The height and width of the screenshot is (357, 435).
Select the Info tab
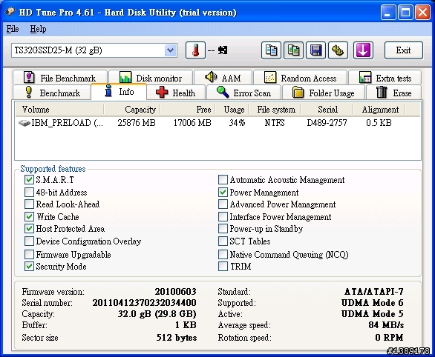119,91
